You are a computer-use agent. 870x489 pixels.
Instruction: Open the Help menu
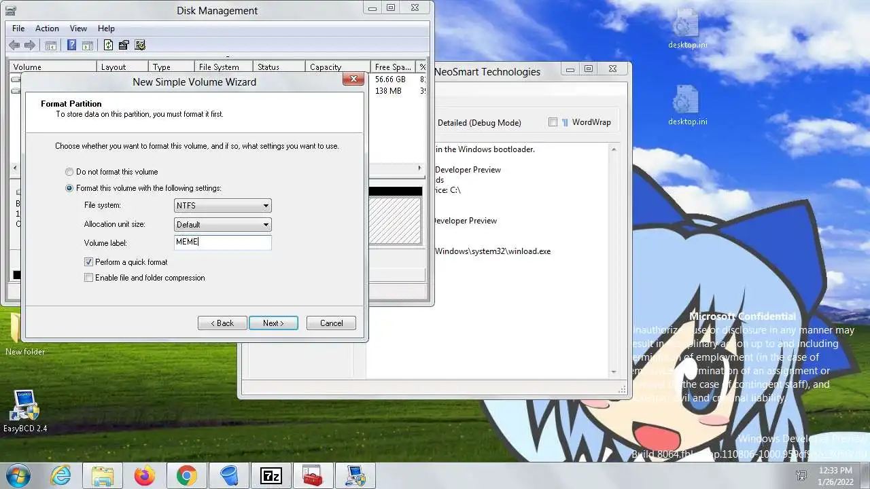click(106, 29)
